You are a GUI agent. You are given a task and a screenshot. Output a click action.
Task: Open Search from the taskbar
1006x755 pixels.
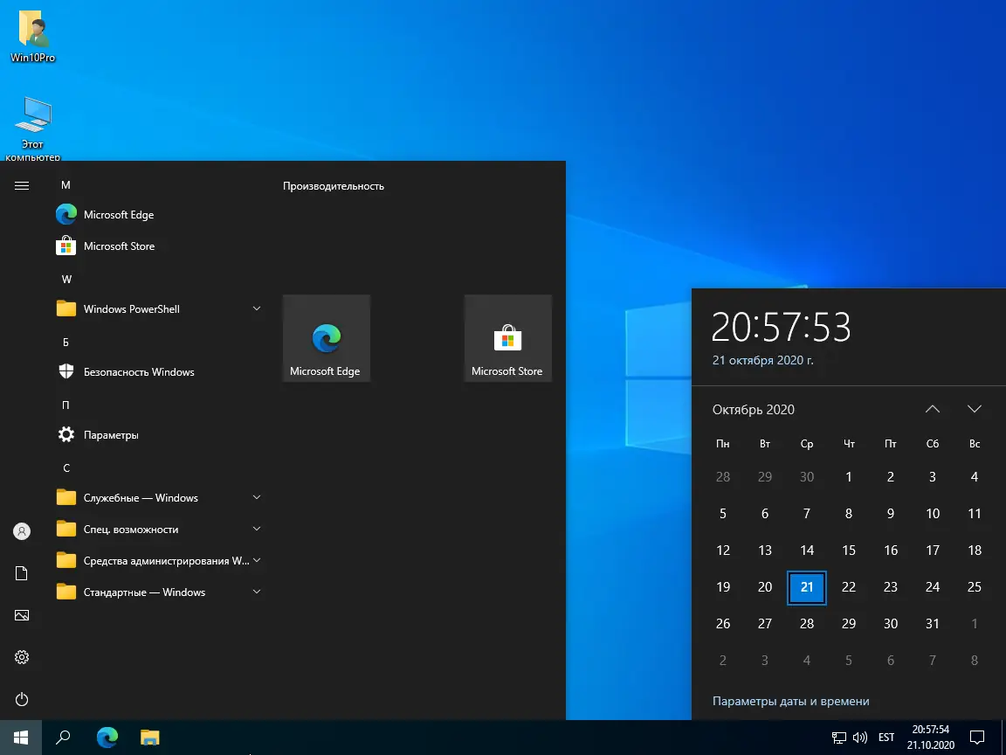click(62, 737)
